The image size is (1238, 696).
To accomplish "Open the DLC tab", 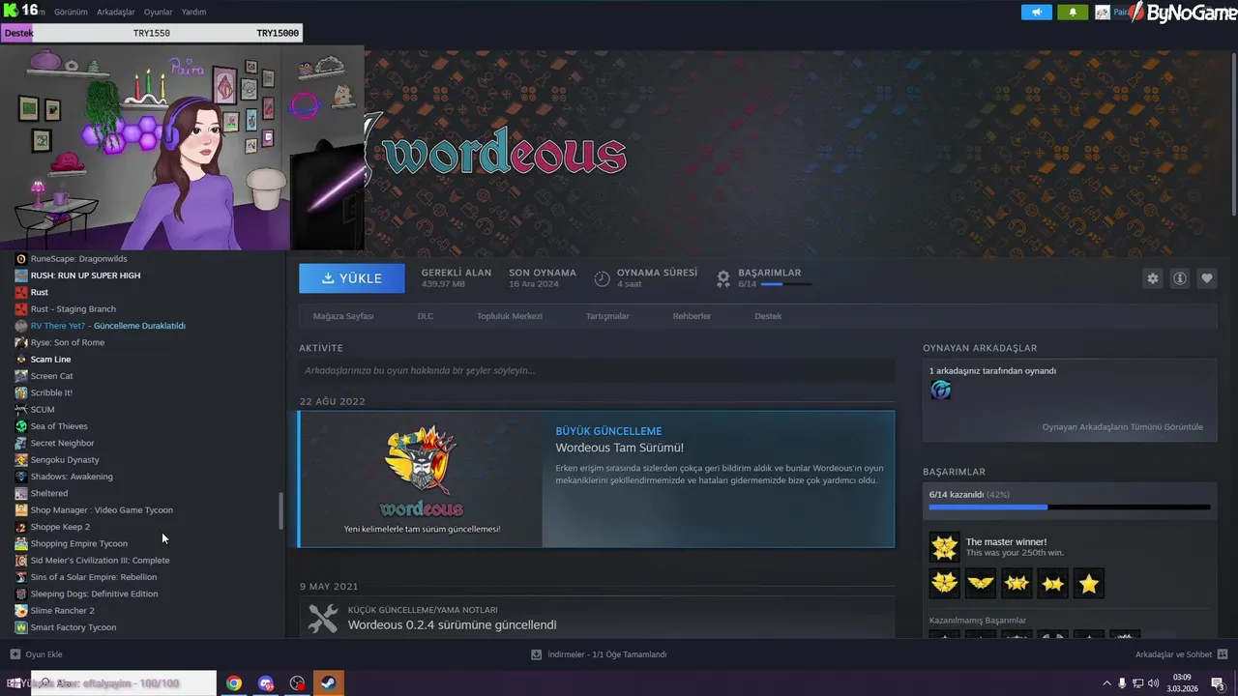I will [426, 316].
